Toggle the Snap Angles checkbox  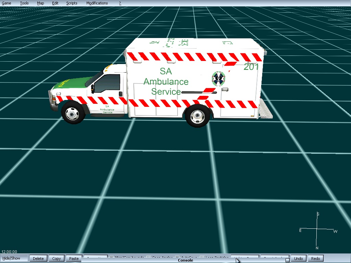[148, 257]
